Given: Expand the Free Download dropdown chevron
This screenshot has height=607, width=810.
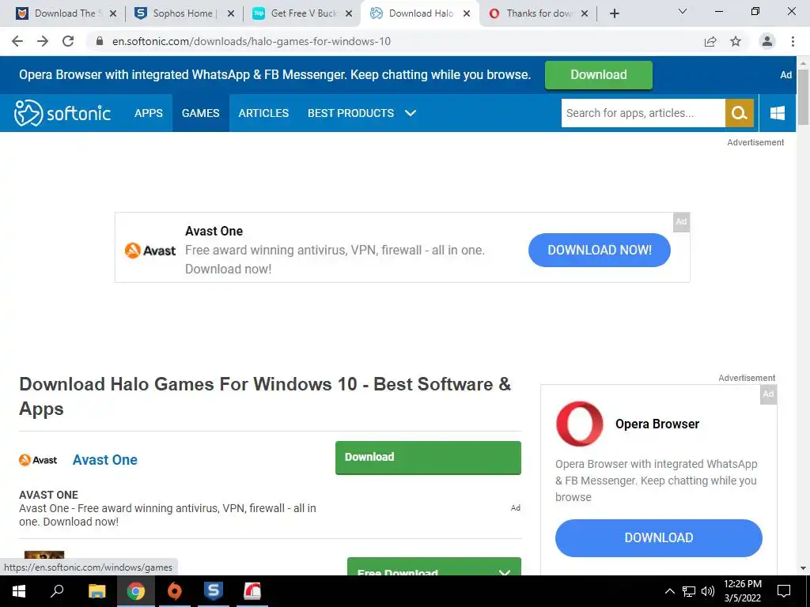Looking at the screenshot, I should (505, 572).
